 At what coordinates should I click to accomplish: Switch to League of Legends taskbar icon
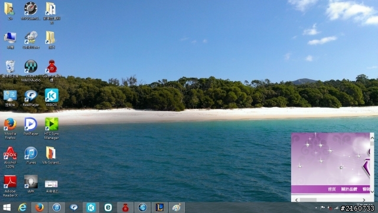[x=159, y=208]
